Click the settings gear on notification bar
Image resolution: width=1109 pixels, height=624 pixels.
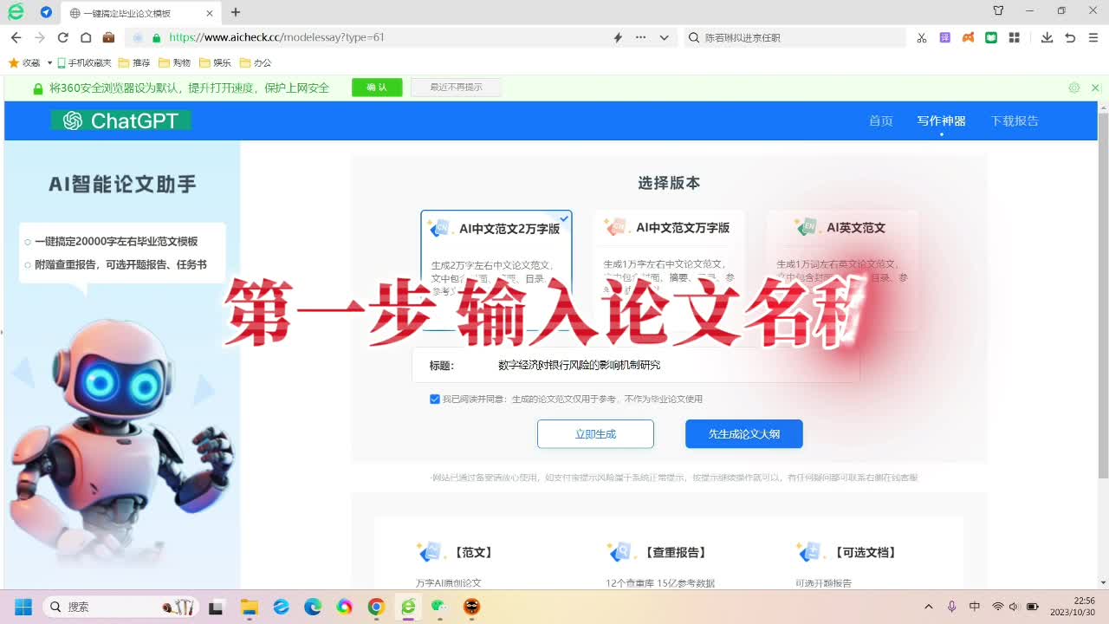pos(1074,88)
